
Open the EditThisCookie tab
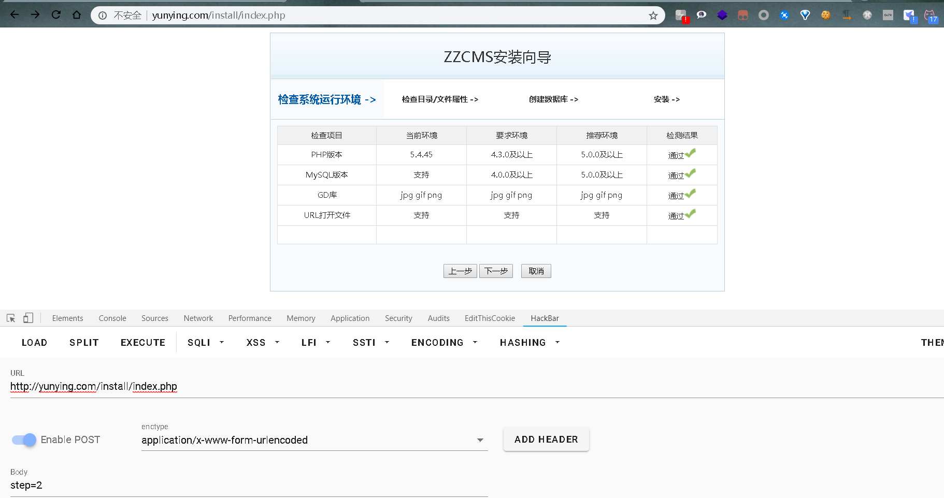(490, 318)
